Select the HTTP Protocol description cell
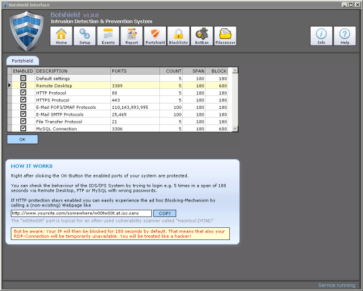Viewport: 363px width, 291px height. click(73, 93)
